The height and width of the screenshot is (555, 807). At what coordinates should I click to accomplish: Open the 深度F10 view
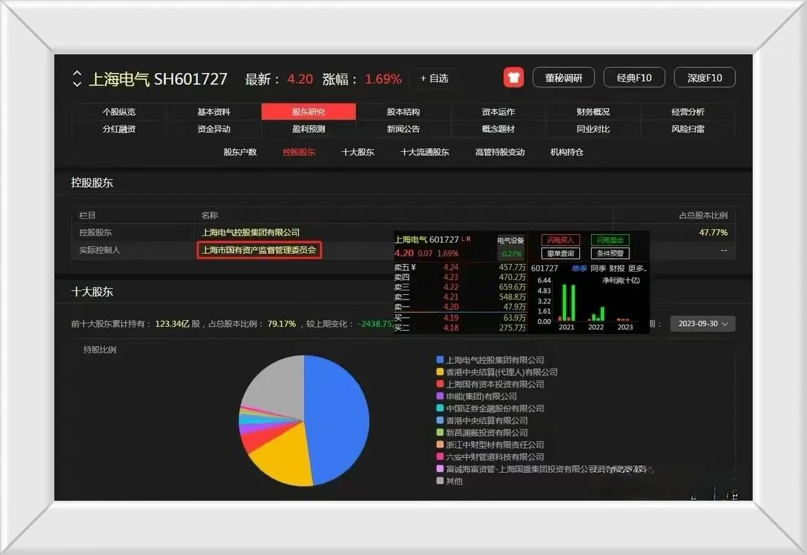click(x=704, y=78)
